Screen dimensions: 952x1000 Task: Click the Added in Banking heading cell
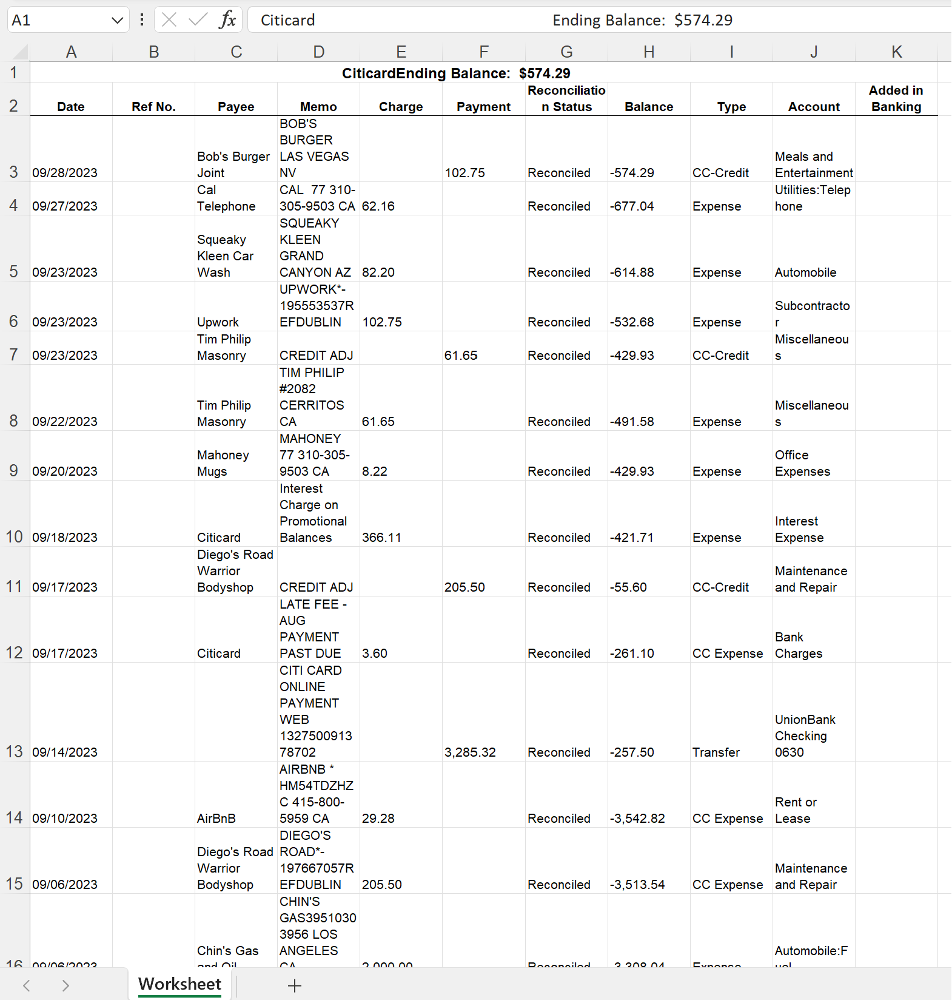tap(896, 100)
